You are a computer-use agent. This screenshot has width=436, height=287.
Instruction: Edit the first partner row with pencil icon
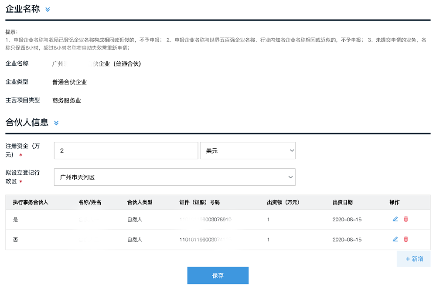395,219
